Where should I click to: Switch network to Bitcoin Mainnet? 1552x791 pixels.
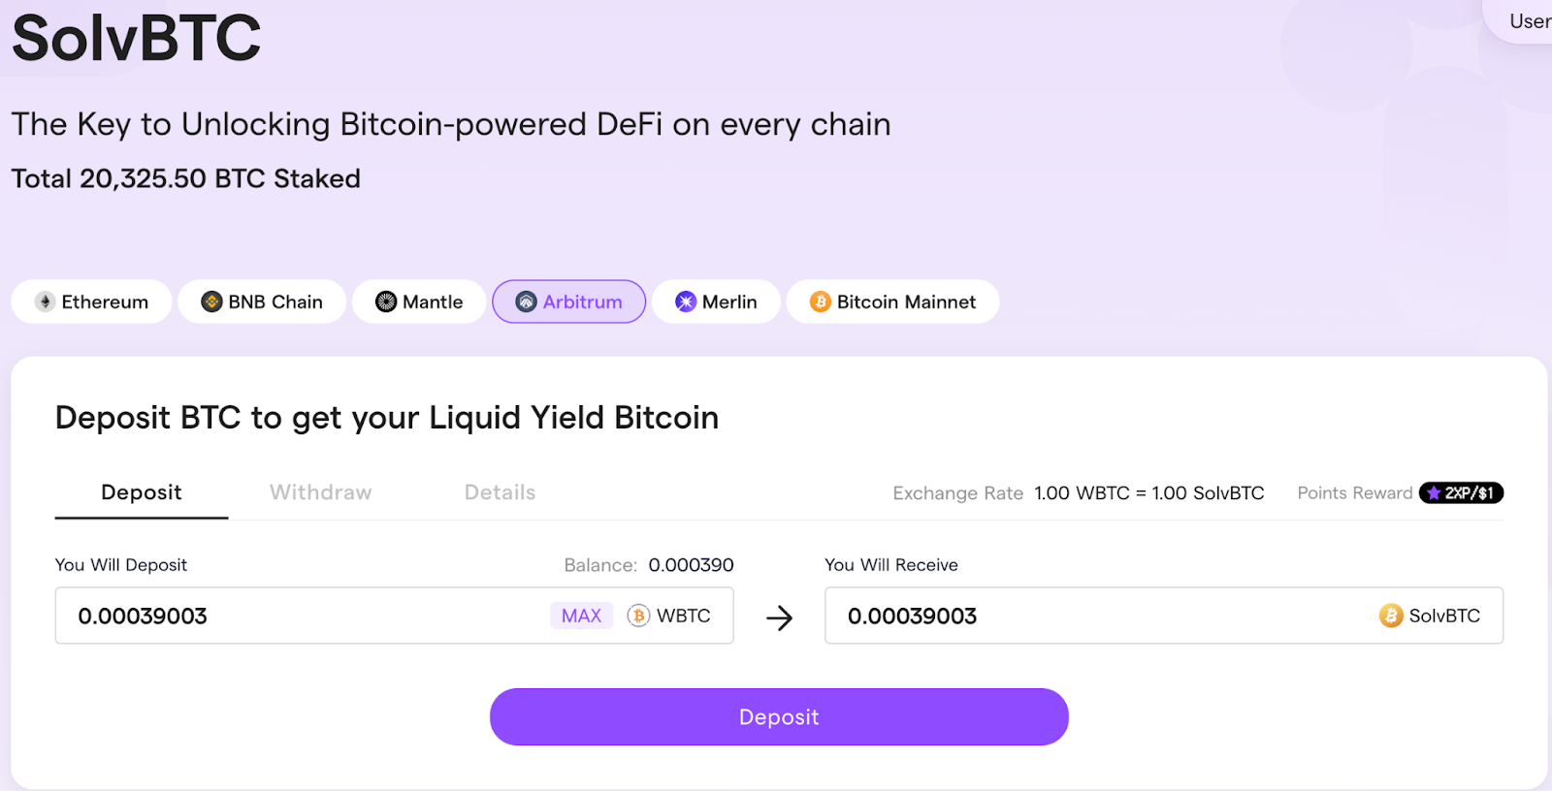coord(892,301)
